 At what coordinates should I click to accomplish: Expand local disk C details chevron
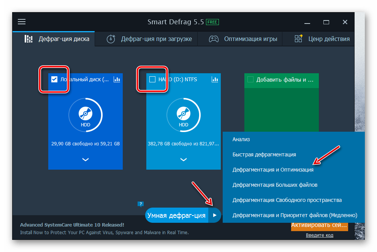point(86,160)
